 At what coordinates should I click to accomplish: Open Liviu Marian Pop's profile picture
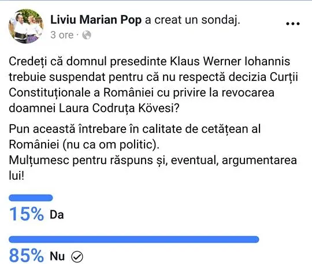point(26,26)
